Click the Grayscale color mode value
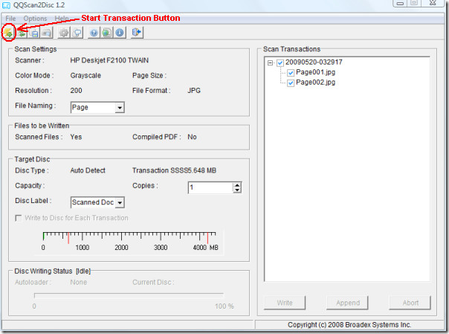449x334 pixels. point(85,76)
